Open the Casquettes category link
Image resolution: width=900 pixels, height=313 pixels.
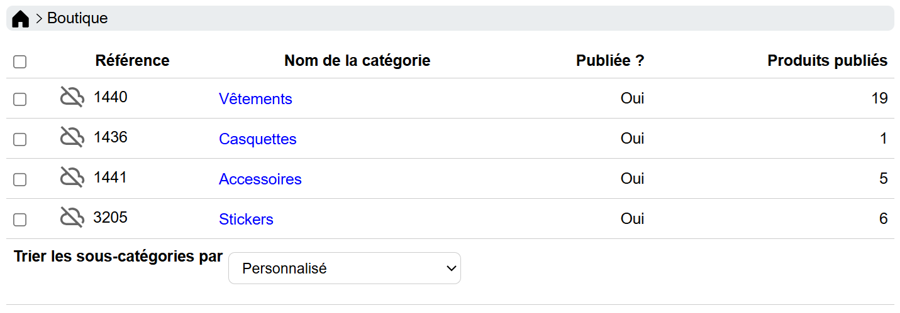(x=257, y=139)
